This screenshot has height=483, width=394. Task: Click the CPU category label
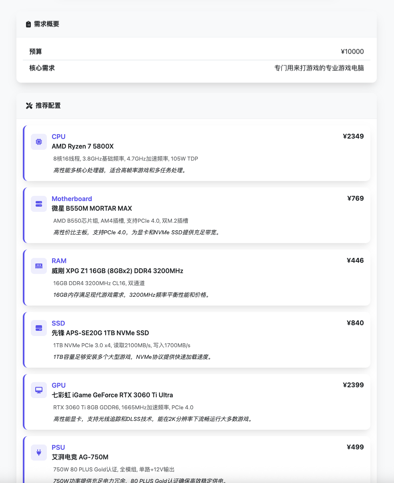coord(58,137)
